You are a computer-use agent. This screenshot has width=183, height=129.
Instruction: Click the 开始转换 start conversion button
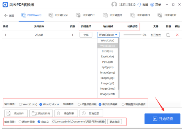click(x=162, y=119)
